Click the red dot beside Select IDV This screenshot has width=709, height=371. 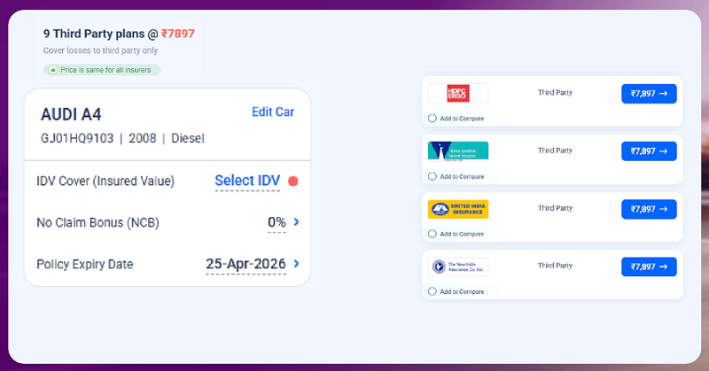click(293, 182)
